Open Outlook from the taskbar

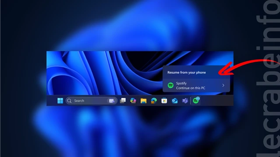(175, 101)
